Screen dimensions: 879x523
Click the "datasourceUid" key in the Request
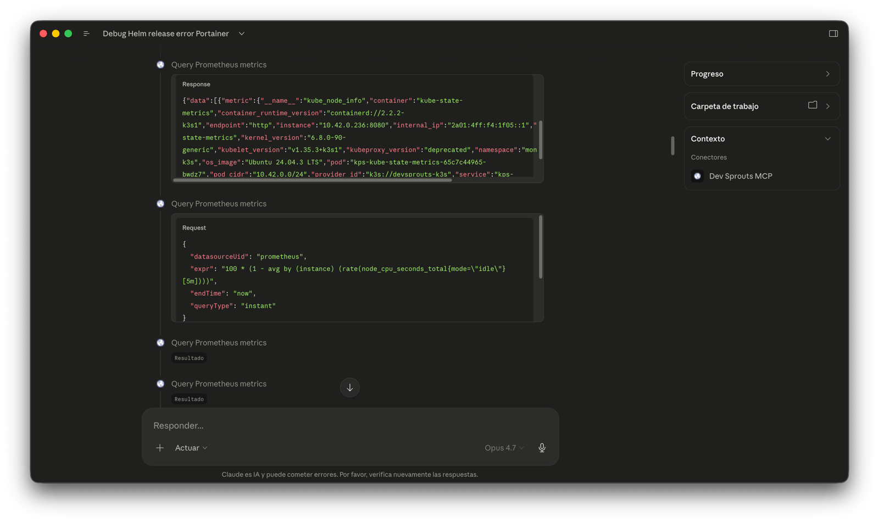point(220,257)
